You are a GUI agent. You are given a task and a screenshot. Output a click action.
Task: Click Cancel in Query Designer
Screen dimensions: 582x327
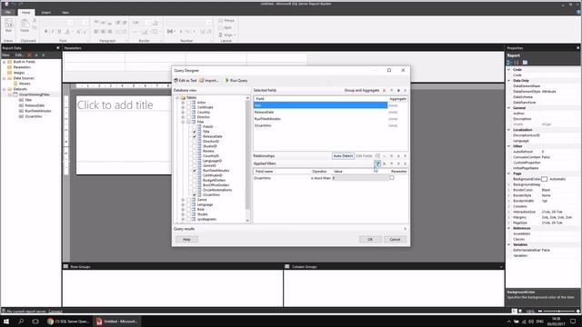[x=395, y=239]
